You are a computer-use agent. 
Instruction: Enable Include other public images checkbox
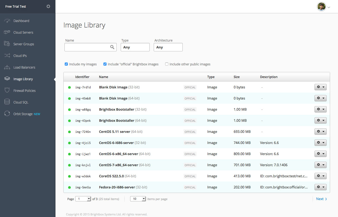click(167, 64)
